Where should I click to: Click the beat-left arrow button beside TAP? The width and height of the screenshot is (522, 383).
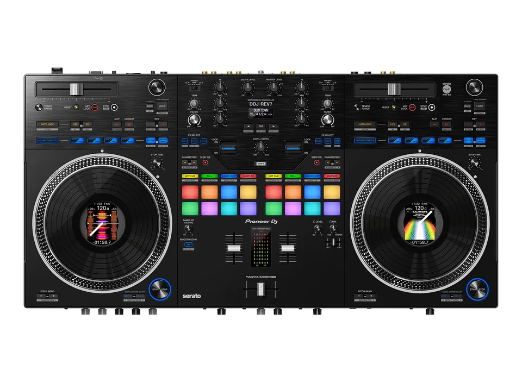(248, 127)
